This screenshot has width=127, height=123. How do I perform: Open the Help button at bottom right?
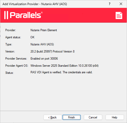pyautogui.click(x=115, y=117)
